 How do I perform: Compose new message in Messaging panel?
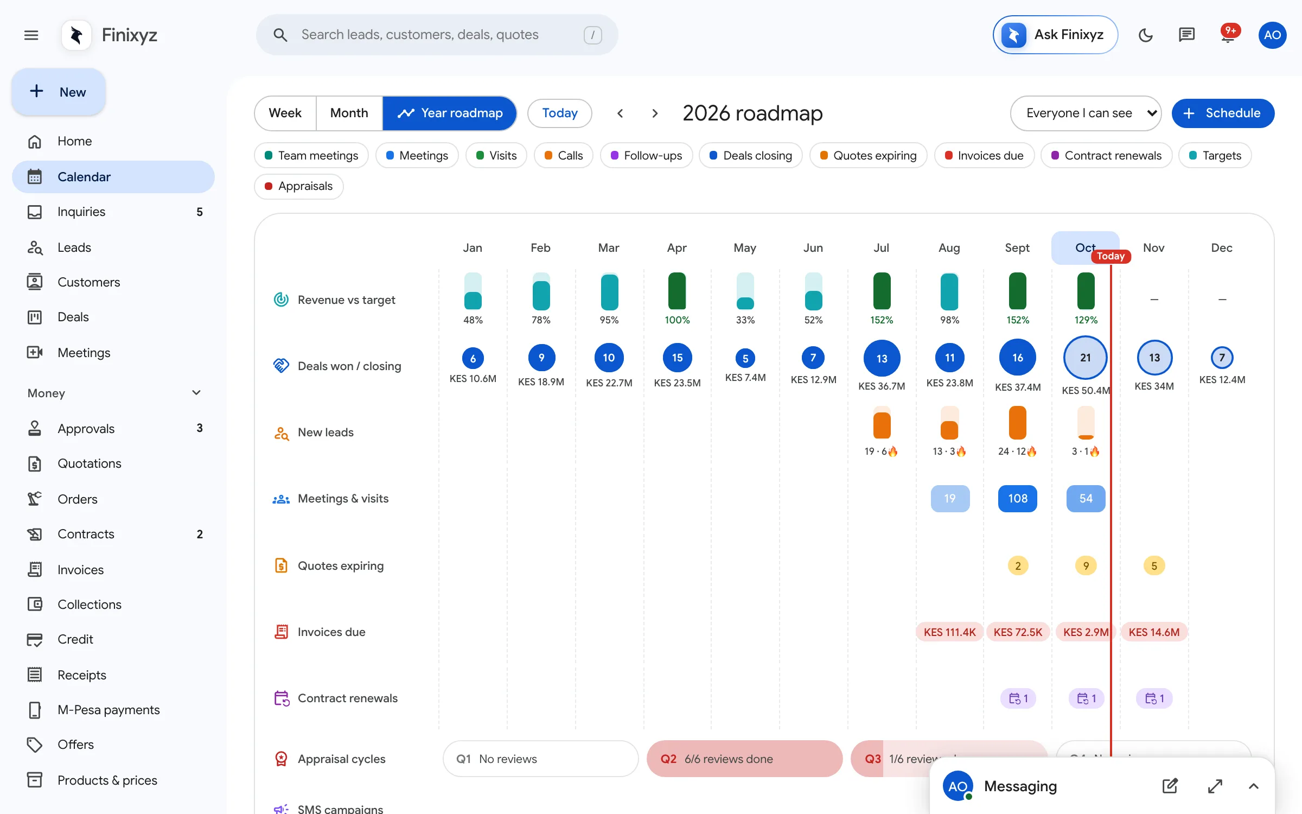click(x=1170, y=786)
